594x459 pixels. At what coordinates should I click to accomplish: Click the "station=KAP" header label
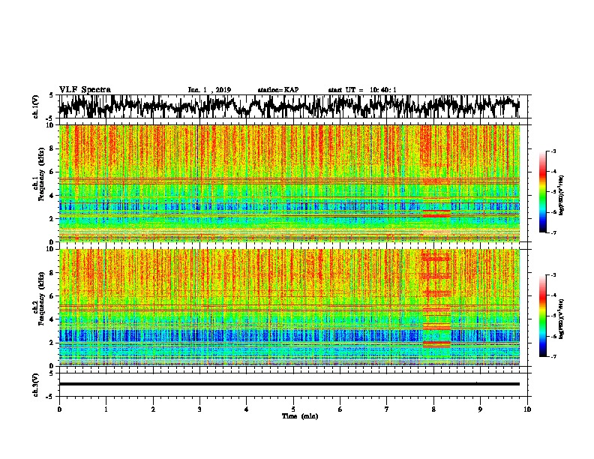pos(278,90)
